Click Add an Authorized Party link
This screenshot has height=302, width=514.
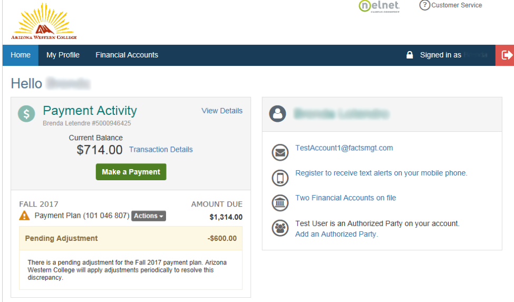pyautogui.click(x=337, y=234)
